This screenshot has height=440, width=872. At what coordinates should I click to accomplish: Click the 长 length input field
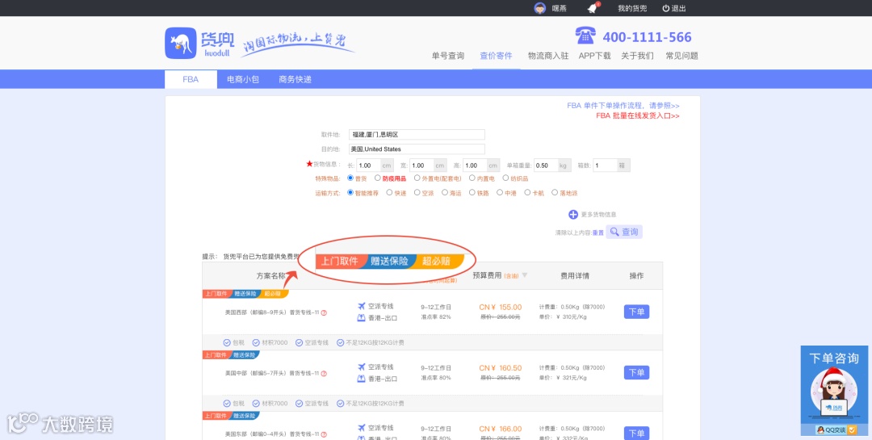point(368,166)
